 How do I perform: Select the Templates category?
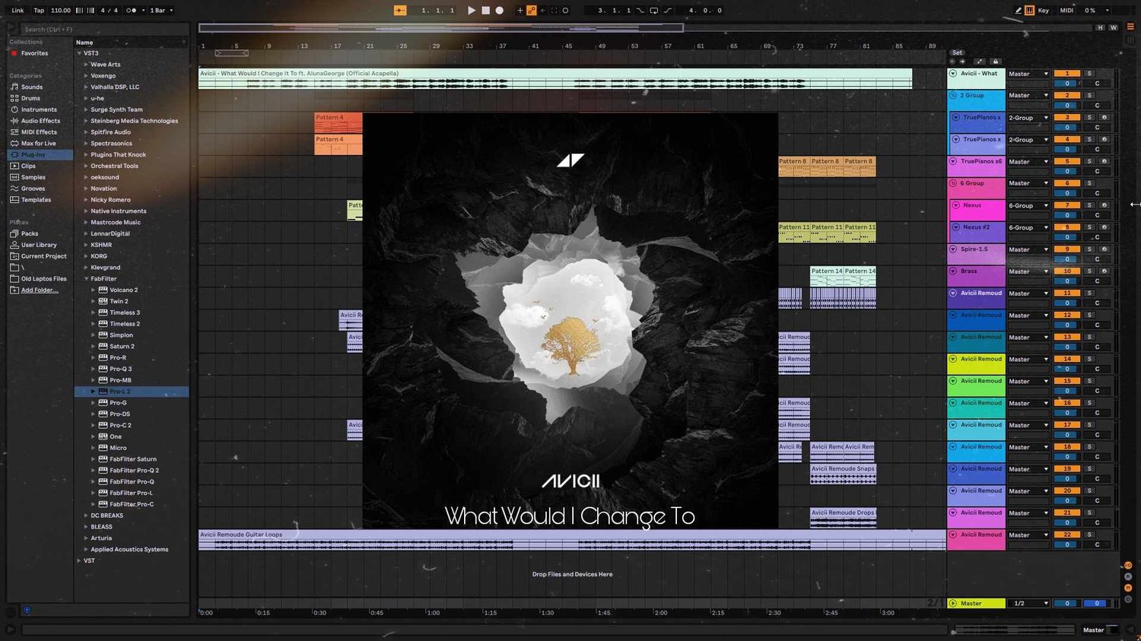(x=36, y=200)
